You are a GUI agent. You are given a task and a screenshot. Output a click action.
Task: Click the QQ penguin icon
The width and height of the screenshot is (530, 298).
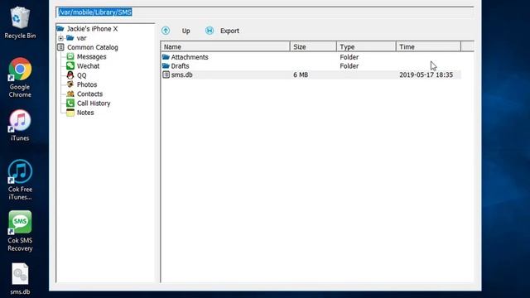(x=70, y=75)
